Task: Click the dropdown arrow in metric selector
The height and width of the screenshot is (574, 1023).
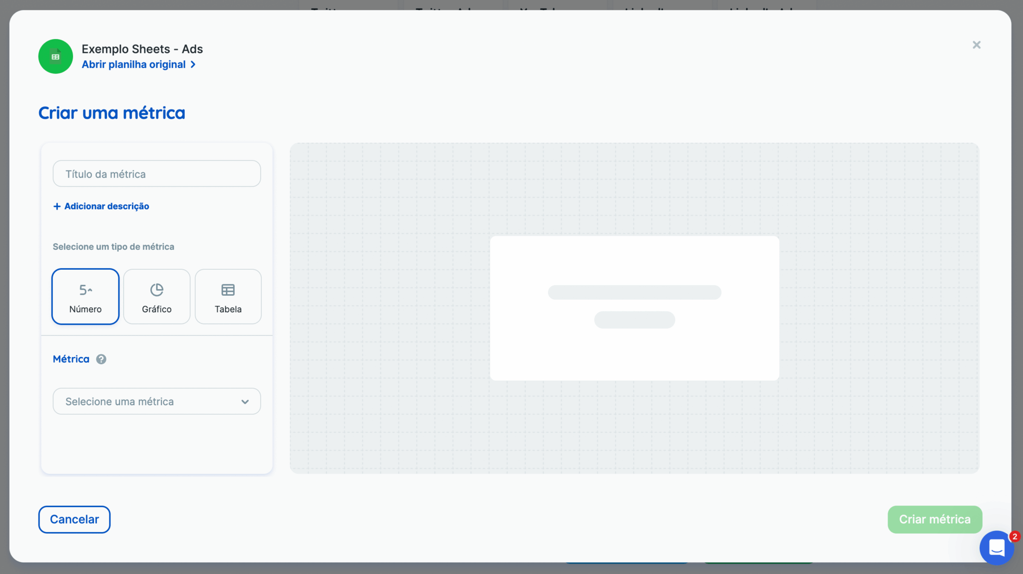Action: pyautogui.click(x=245, y=402)
